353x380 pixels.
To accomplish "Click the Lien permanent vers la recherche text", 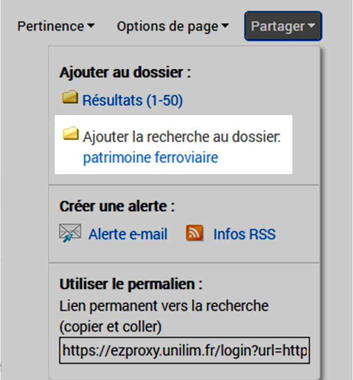I will (164, 306).
